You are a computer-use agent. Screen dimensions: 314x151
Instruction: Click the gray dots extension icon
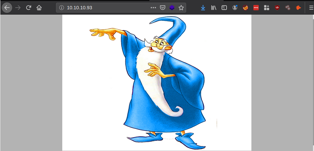tap(288, 8)
